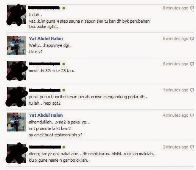Open Yat Abdul Halim name on "Wah2" message
The height and width of the screenshot is (170, 196).
tap(46, 39)
